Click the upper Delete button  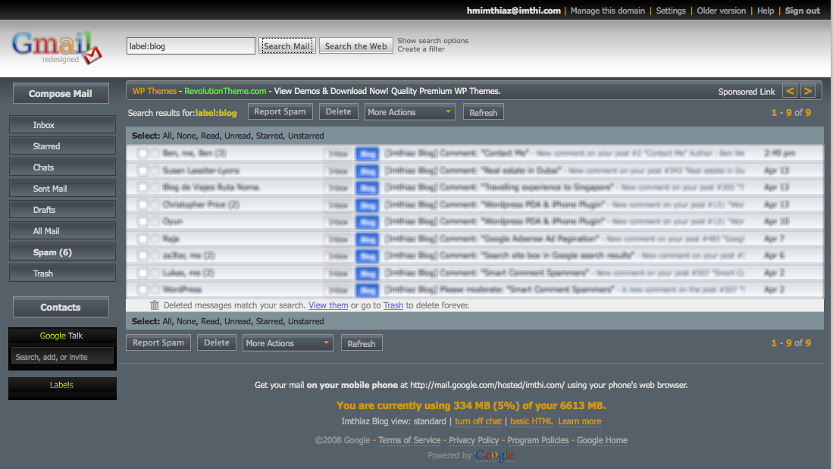click(x=338, y=111)
